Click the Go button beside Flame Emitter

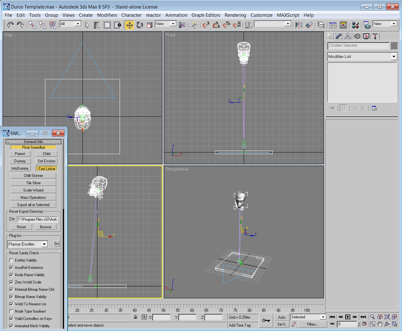coord(57,244)
